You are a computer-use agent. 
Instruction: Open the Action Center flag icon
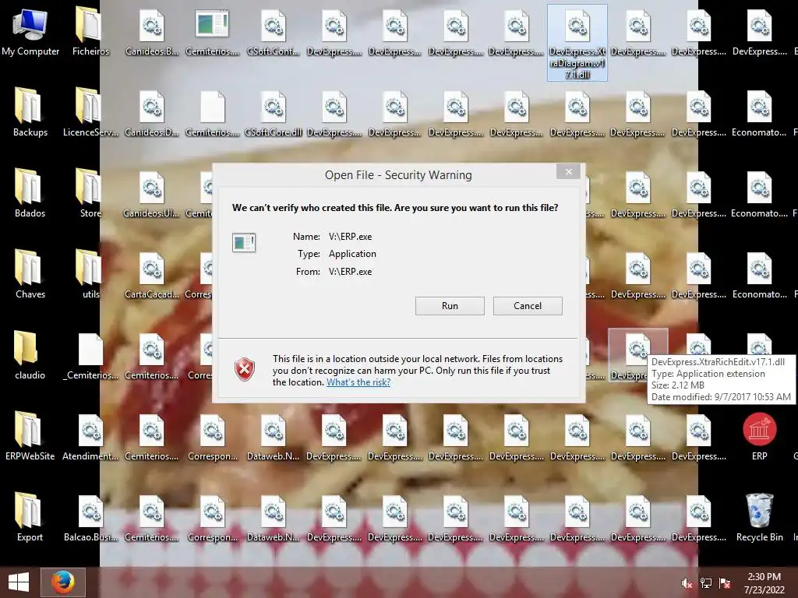(x=725, y=583)
